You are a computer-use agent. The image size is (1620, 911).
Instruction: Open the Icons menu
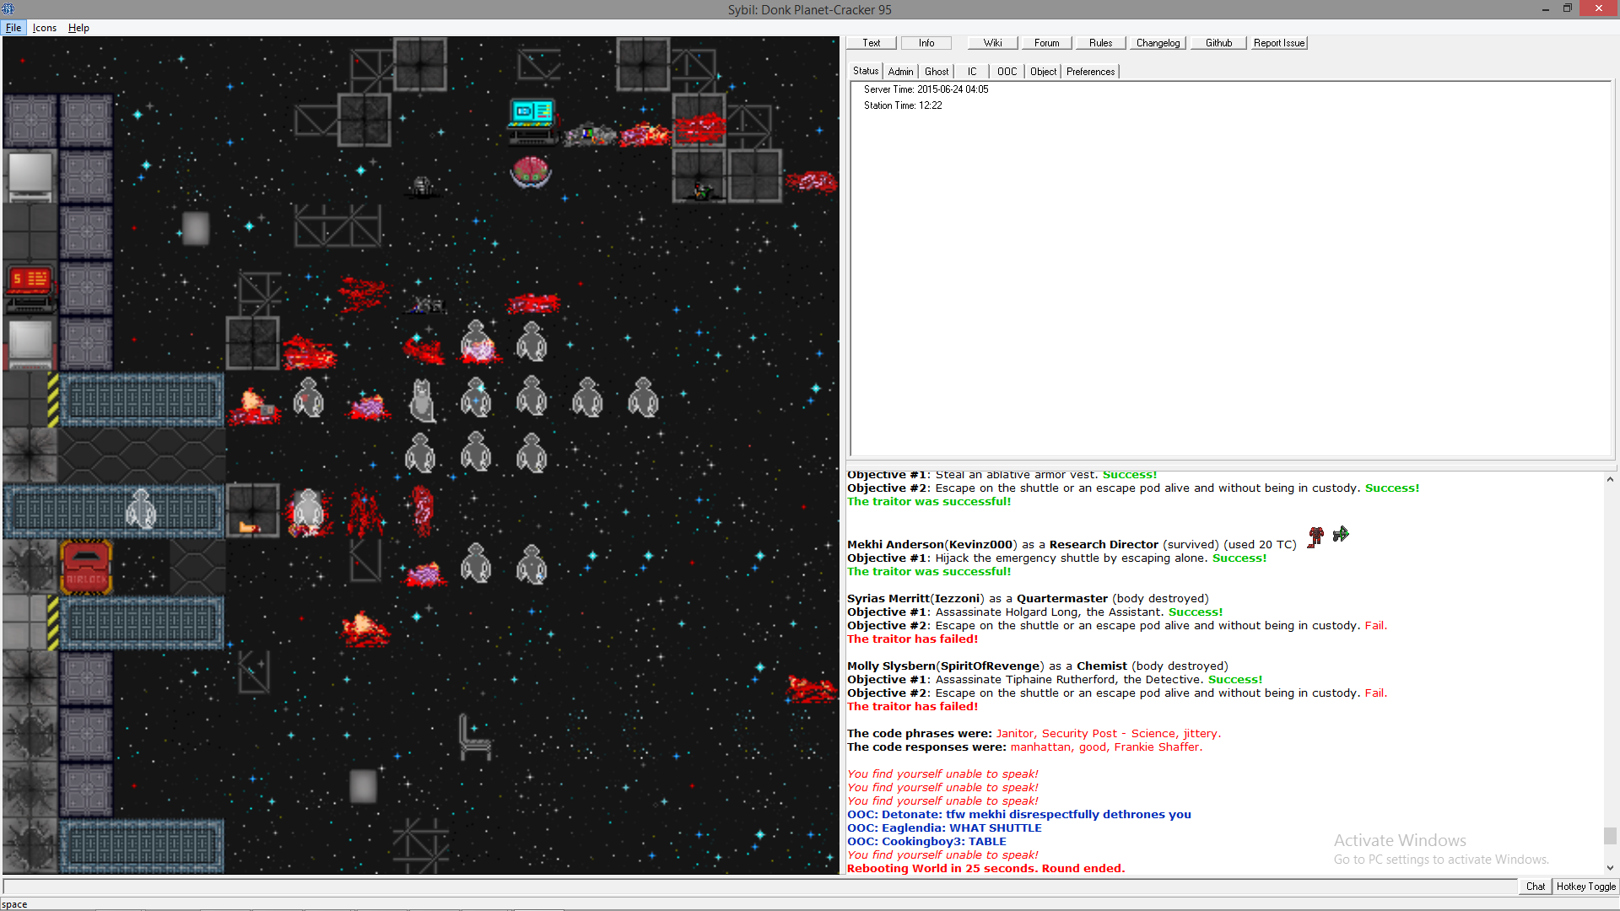[x=45, y=28]
